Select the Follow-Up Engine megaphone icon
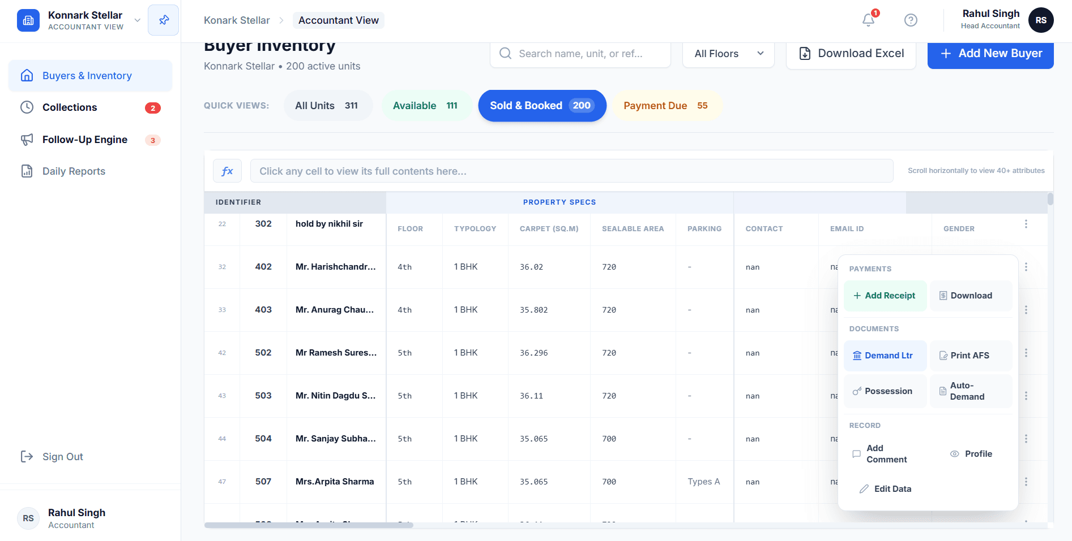1072x541 pixels. point(27,139)
